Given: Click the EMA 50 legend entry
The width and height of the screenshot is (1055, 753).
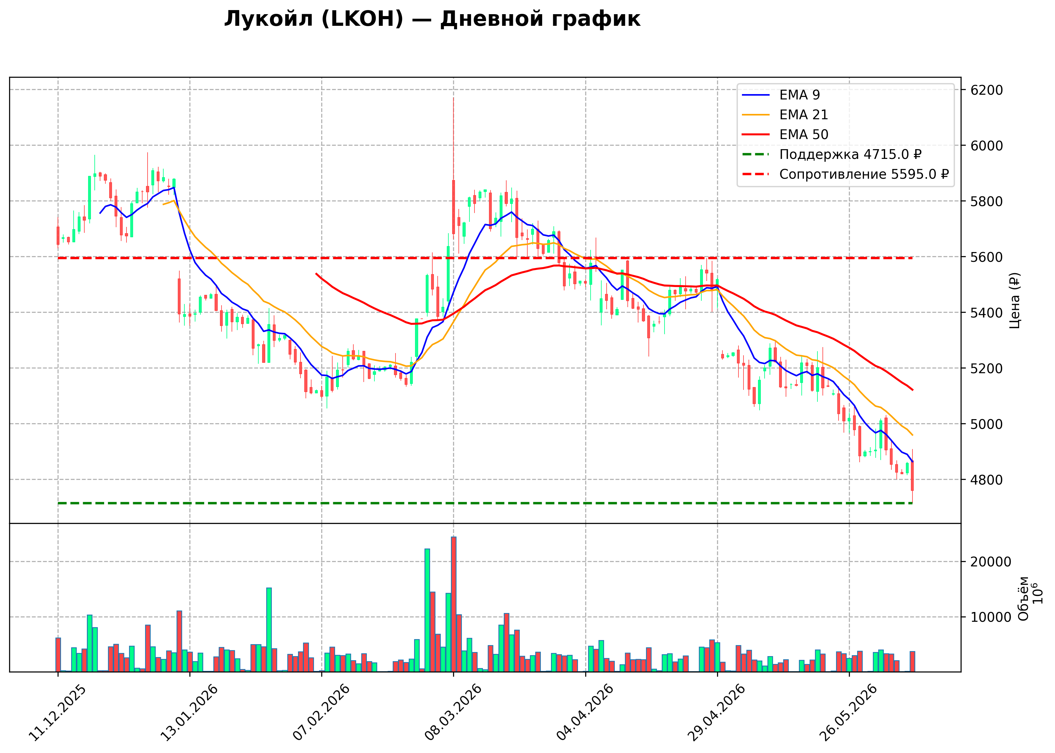Looking at the screenshot, I should pos(785,134).
